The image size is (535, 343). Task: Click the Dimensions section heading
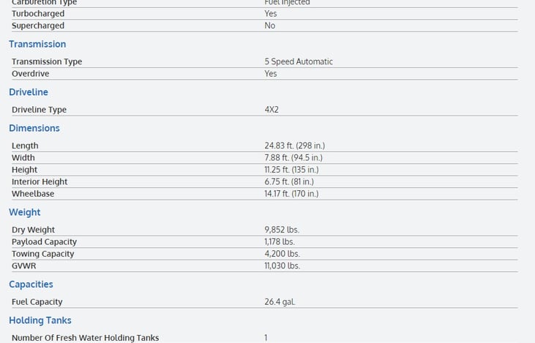coord(34,128)
